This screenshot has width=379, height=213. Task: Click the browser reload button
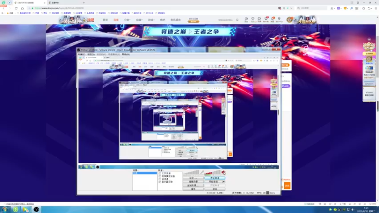coord(16,8)
